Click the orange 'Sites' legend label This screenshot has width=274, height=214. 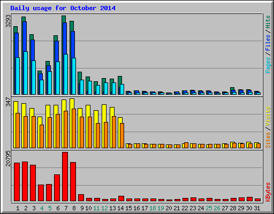(x=268, y=140)
